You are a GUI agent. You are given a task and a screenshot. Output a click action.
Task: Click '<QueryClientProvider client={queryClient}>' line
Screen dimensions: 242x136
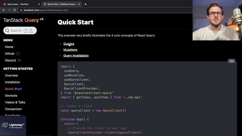coord(105,133)
